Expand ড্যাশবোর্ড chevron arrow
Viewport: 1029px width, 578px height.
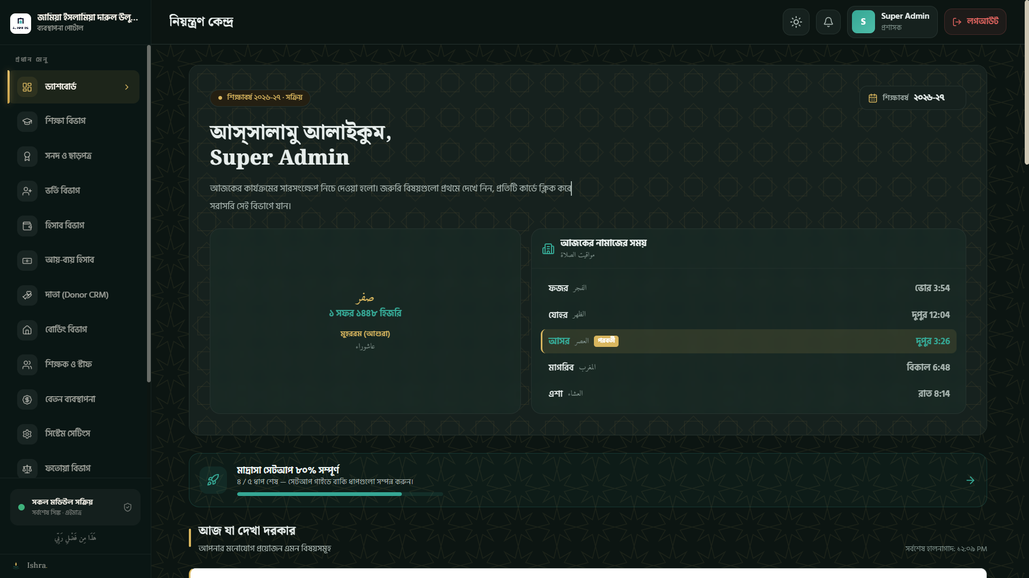click(x=127, y=87)
